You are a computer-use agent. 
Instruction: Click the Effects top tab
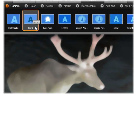coord(93,1)
